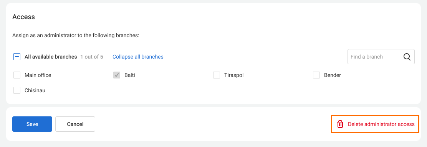Enable the Tiraspol branch checkbox
Image resolution: width=427 pixels, height=147 pixels.
[217, 75]
